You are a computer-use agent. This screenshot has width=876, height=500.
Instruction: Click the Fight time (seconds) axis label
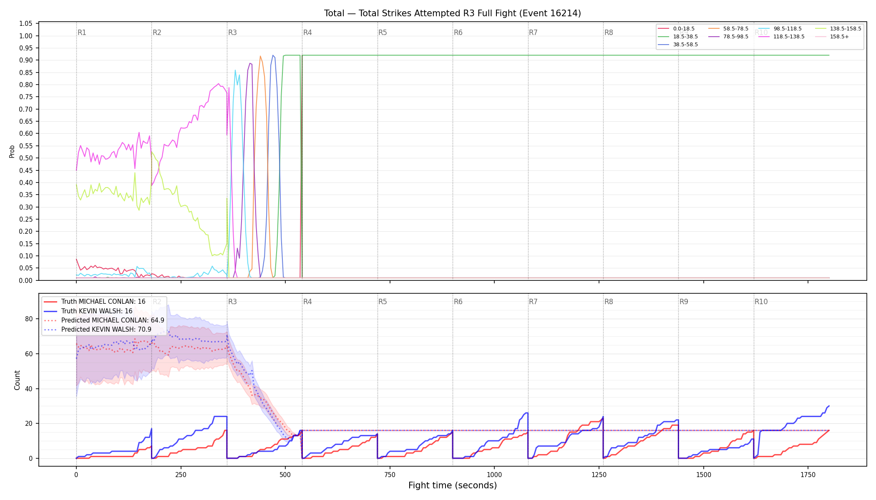pyautogui.click(x=453, y=485)
